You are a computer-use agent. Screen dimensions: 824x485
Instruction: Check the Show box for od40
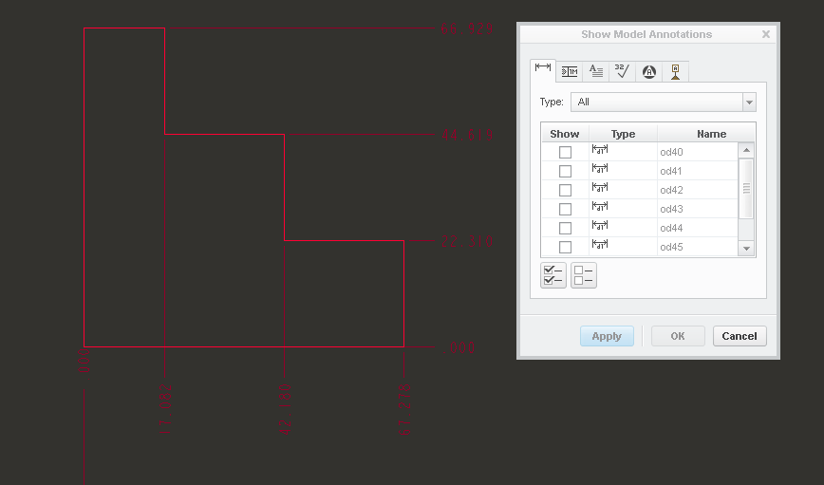(565, 153)
